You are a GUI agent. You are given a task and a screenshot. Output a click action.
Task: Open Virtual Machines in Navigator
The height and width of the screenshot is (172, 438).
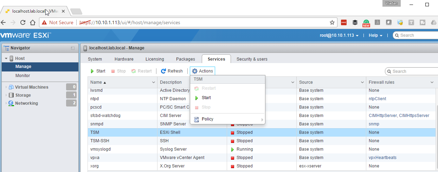click(32, 87)
